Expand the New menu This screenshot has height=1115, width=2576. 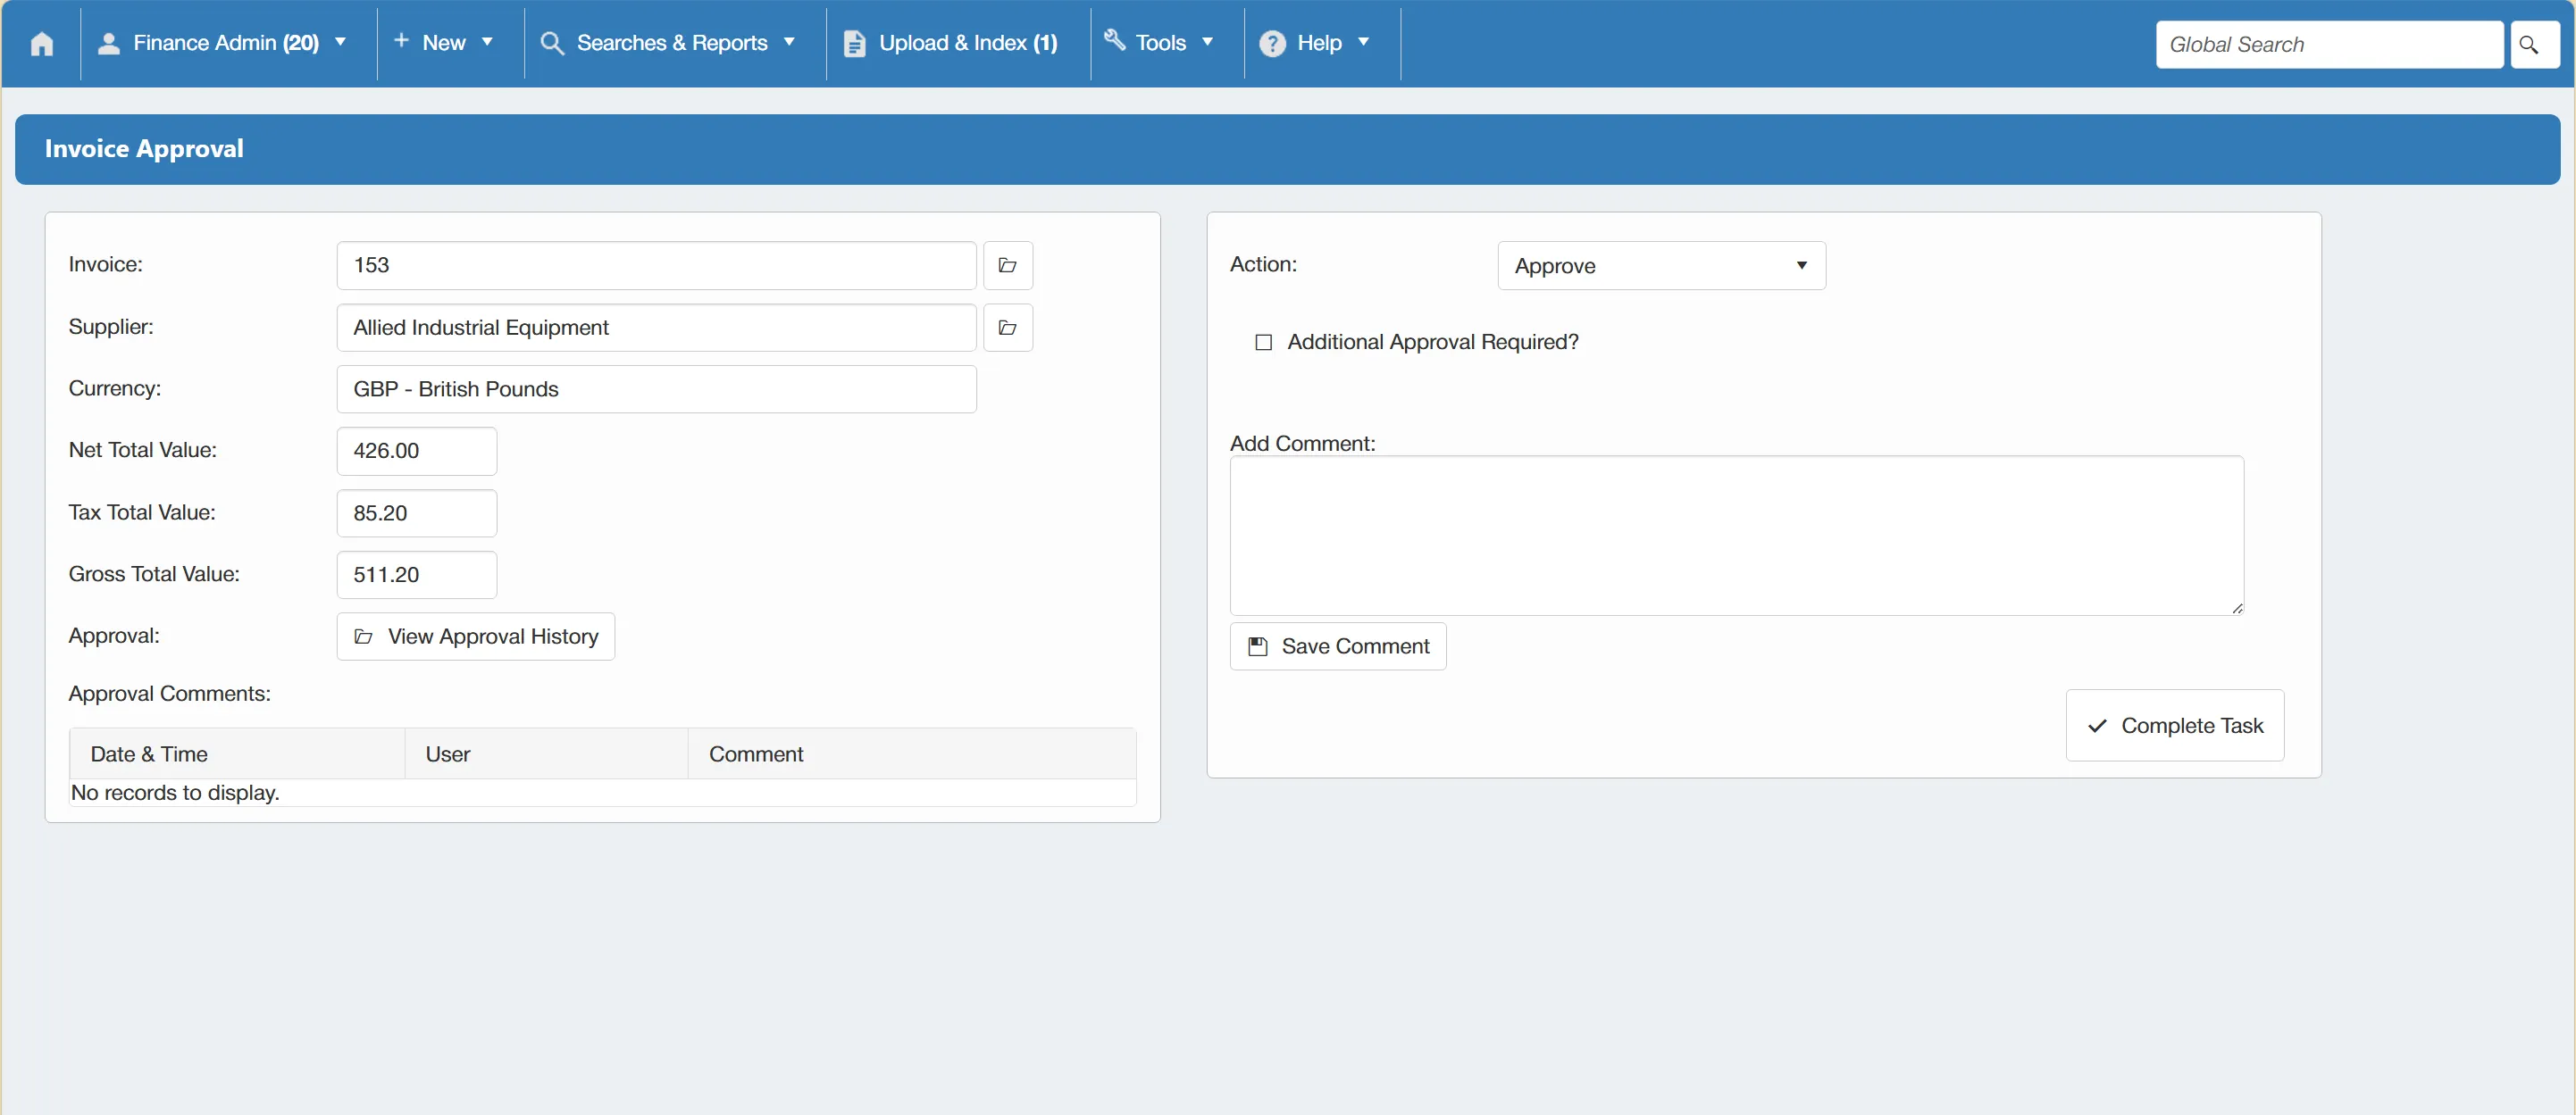coord(443,43)
